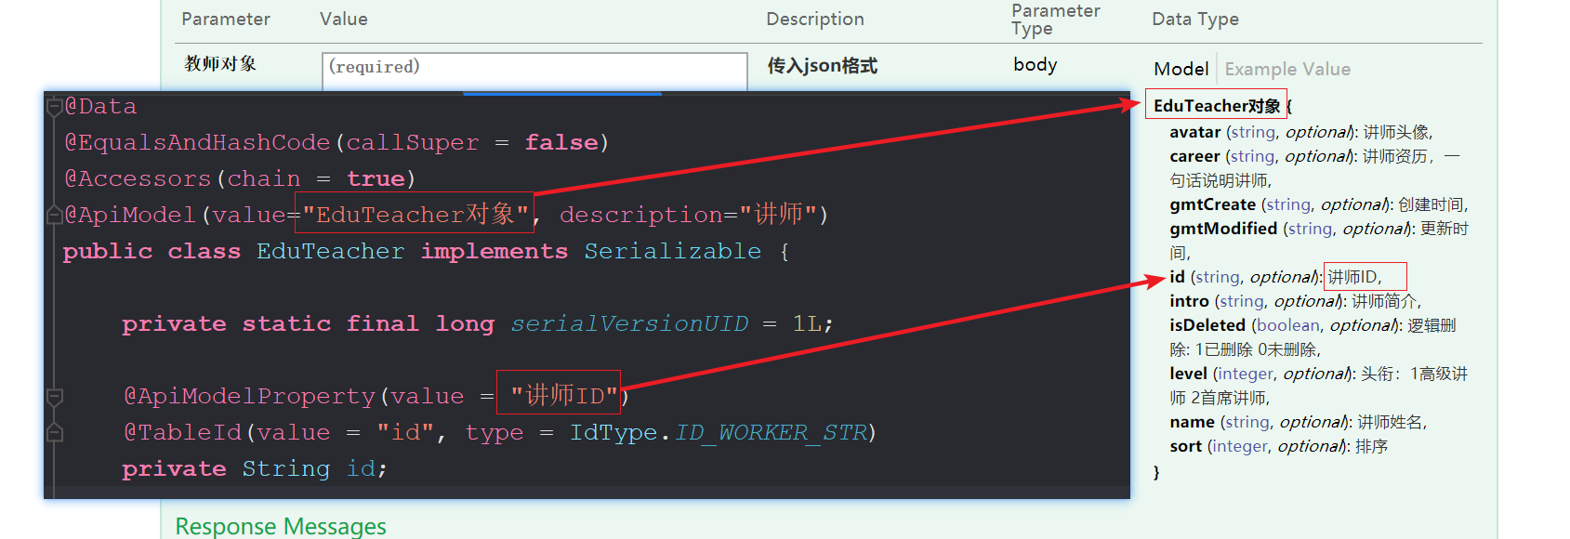Click the avatar property in the model
1570x539 pixels.
[1194, 132]
